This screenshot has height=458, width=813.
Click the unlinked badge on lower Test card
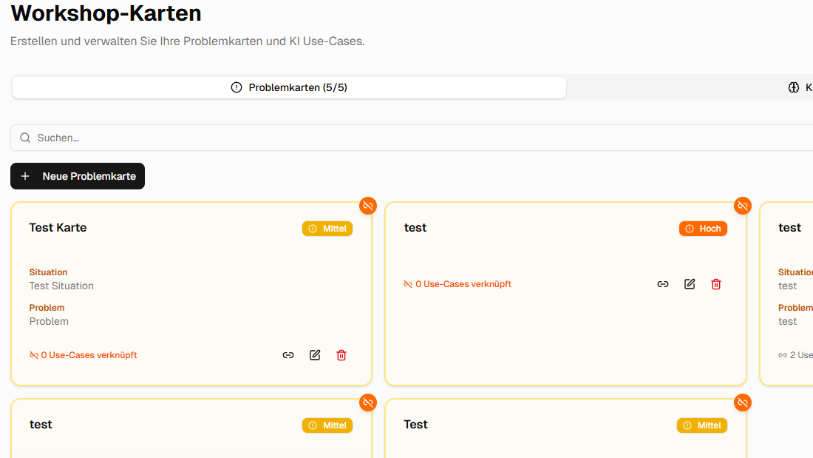[x=743, y=403]
